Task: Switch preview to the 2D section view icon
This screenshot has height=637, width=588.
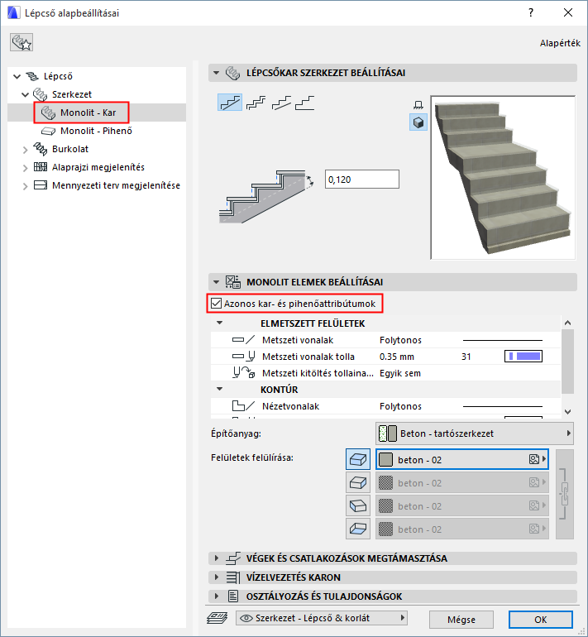Action: click(418, 105)
